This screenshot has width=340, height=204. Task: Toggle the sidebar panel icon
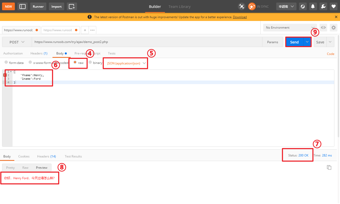pos(23,6)
